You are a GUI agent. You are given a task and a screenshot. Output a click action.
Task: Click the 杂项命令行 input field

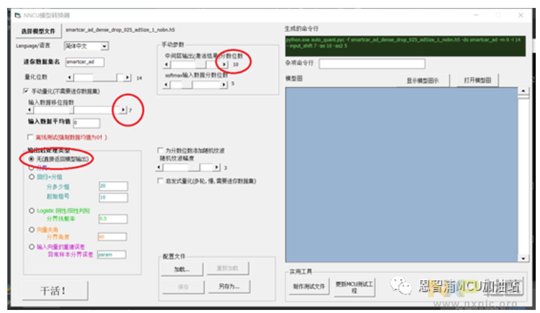coord(371,64)
